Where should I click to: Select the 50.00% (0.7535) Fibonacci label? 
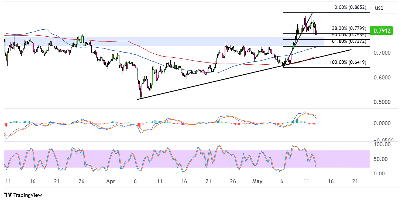click(349, 35)
